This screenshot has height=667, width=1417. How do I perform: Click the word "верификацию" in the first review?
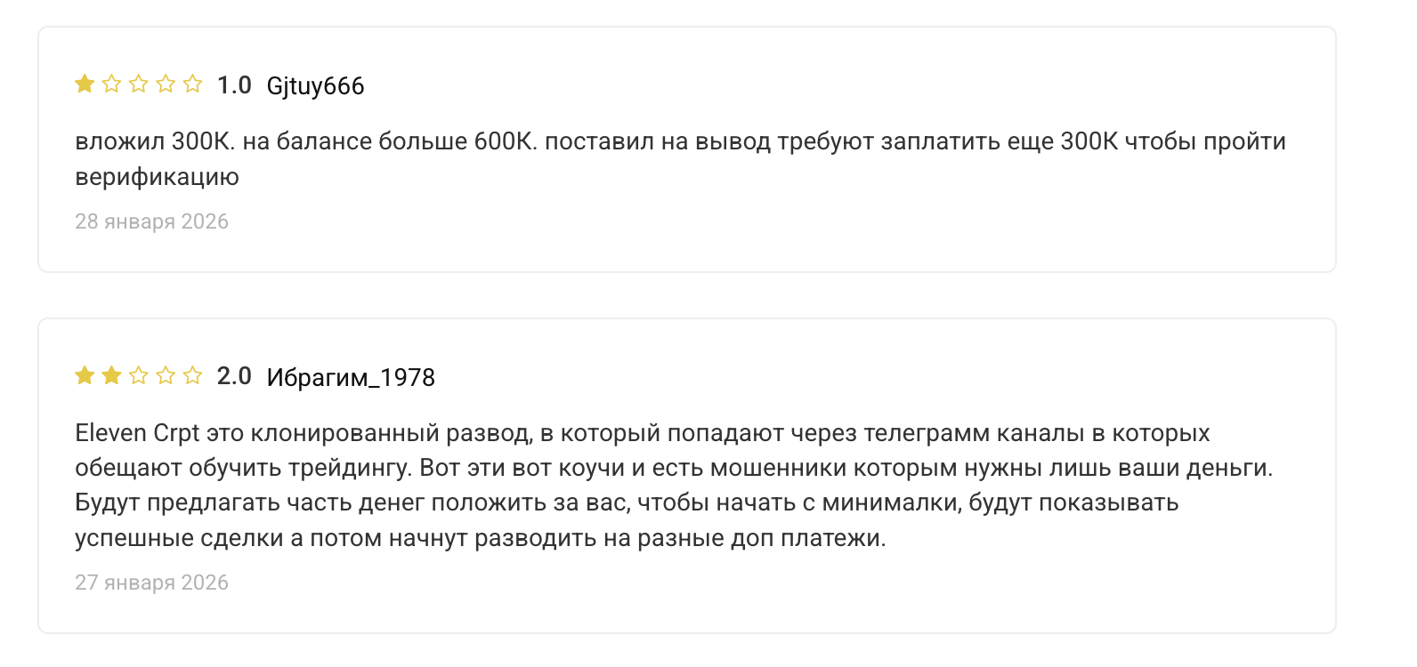click(x=157, y=177)
